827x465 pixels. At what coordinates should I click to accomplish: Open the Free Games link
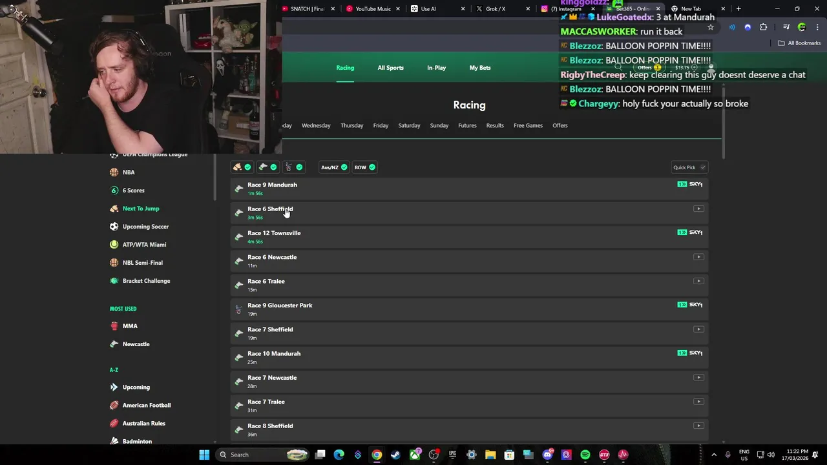[528, 125]
